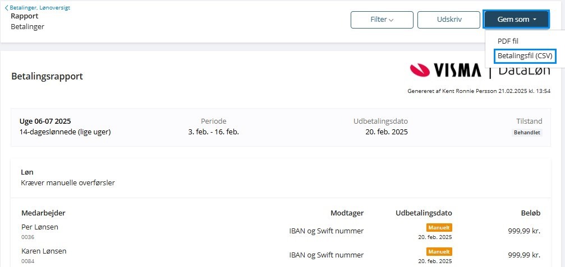Go back via Betalinger, Lønoversigt link

pos(39,8)
